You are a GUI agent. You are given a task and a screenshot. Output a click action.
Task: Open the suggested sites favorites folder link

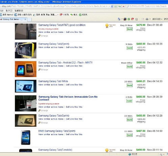coord(45,15)
